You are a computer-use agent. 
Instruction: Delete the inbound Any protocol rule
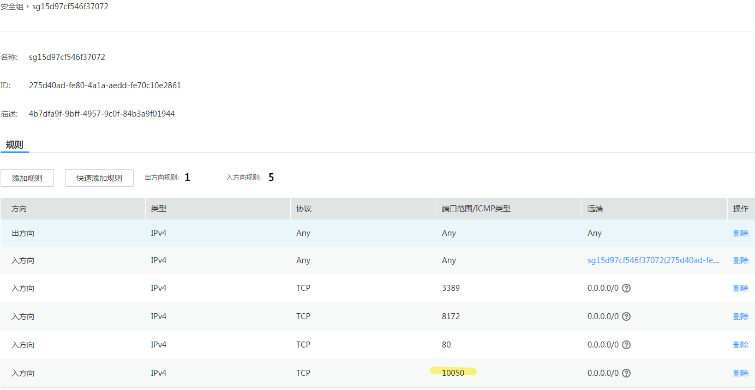tap(740, 260)
